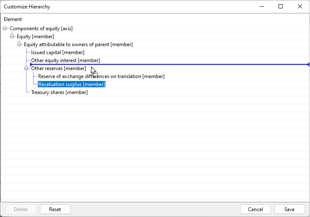Image resolution: width=310 pixels, height=217 pixels.
Task: Select Other reserves [member] item
Action: coord(58,68)
